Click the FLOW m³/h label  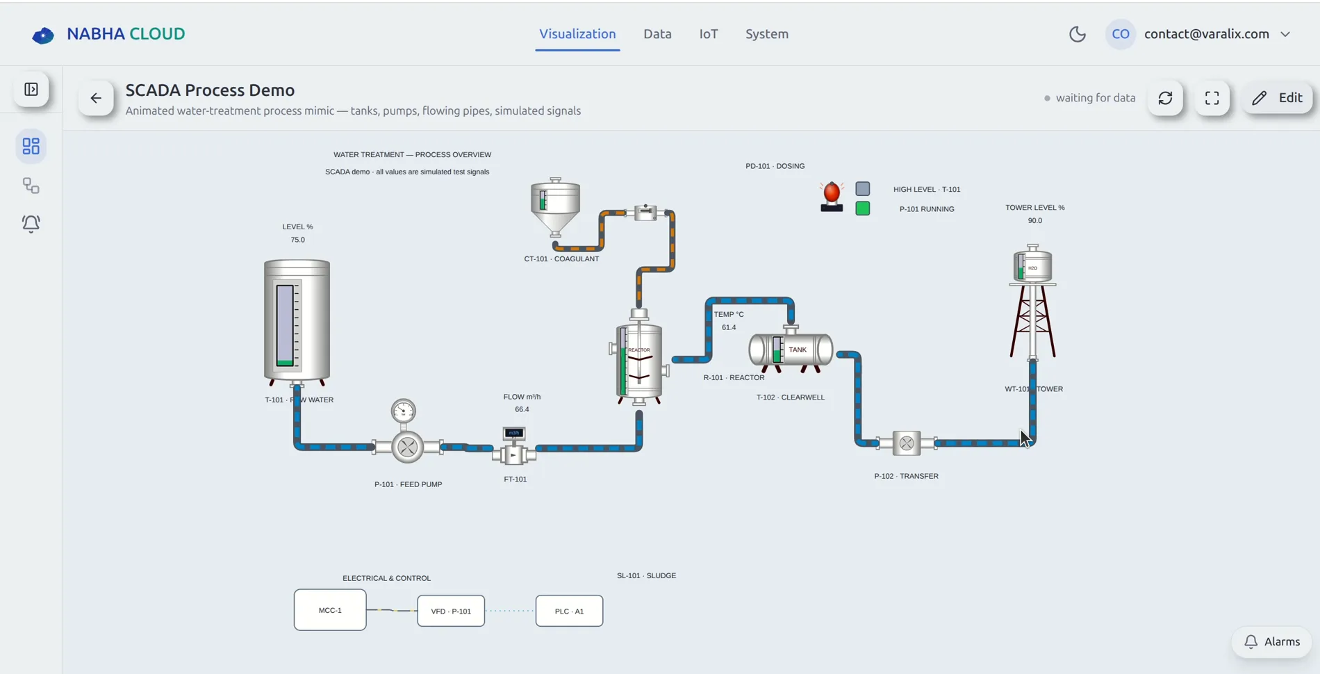pos(522,397)
